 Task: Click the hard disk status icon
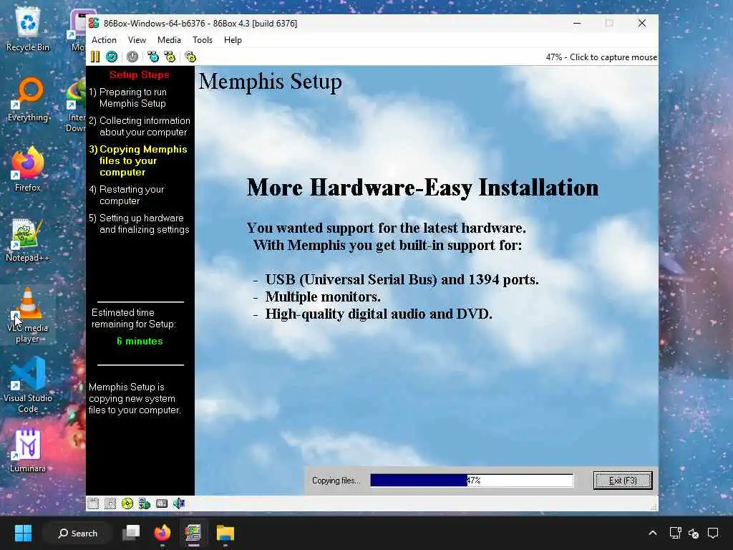tap(162, 503)
